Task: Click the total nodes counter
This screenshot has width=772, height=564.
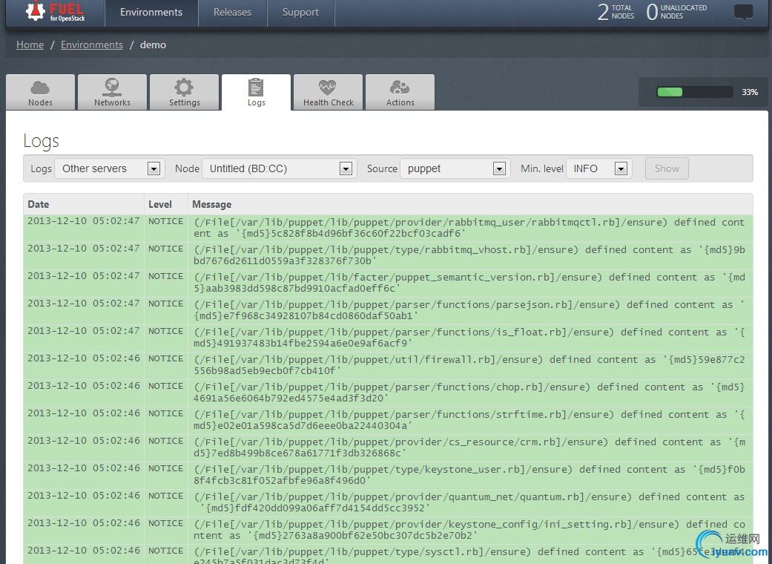Action: click(616, 12)
